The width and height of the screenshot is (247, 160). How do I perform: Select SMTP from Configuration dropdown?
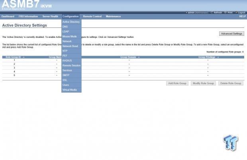[71, 75]
